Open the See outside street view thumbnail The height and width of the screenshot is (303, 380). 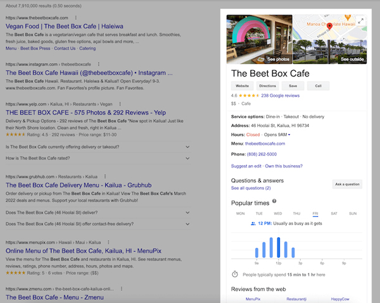pos(330,52)
